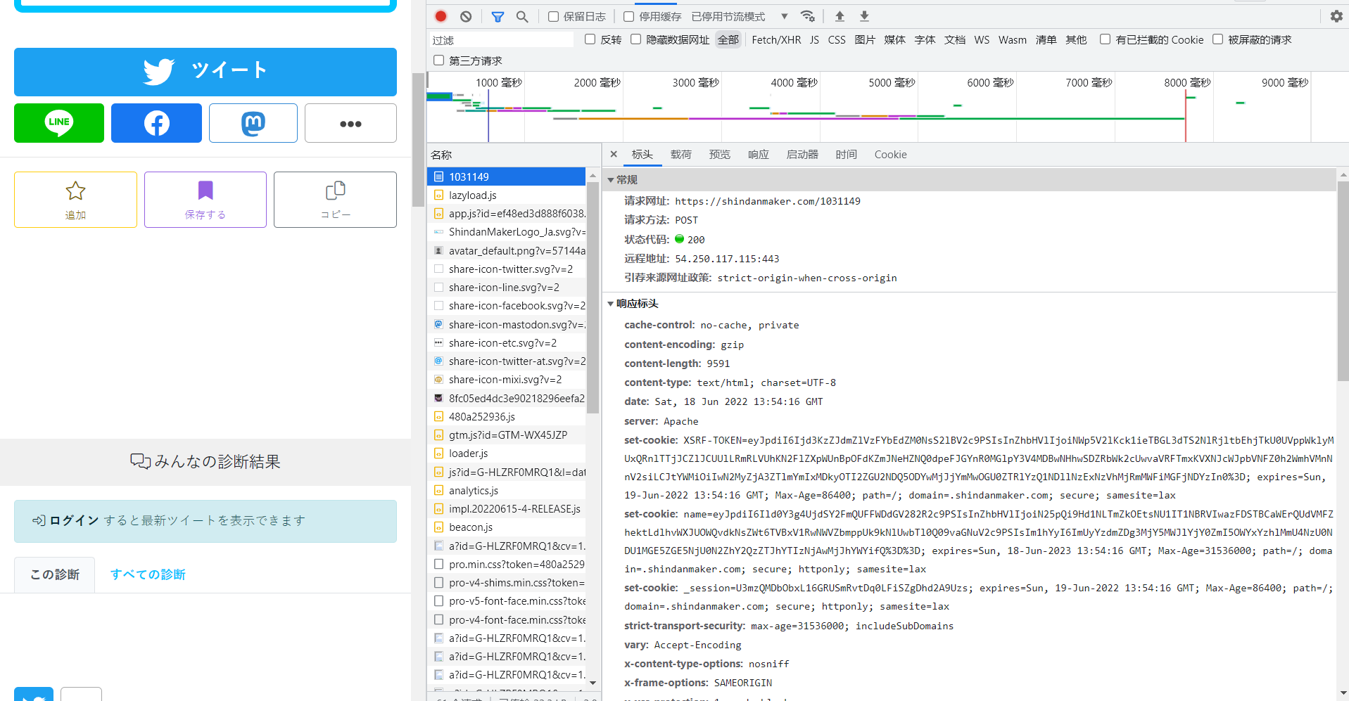Enable the 第三方请求 filter
The width and height of the screenshot is (1349, 701).
pyautogui.click(x=438, y=60)
